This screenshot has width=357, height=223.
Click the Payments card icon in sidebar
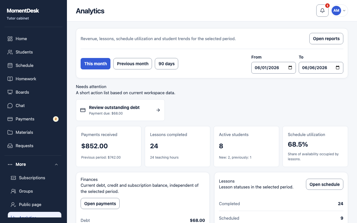pyautogui.click(x=10, y=119)
